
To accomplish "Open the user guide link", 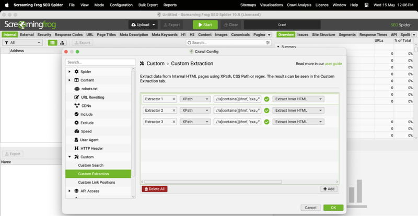I will (x=333, y=64).
